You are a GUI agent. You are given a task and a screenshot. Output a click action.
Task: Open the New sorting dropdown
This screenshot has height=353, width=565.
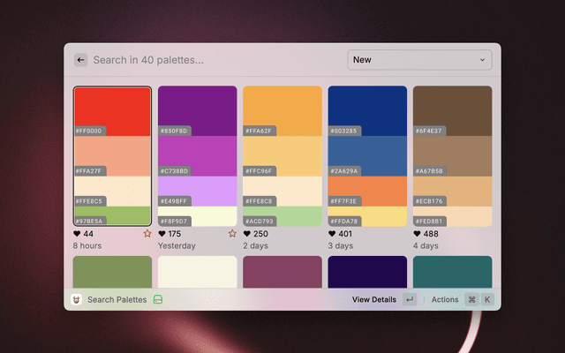[419, 60]
